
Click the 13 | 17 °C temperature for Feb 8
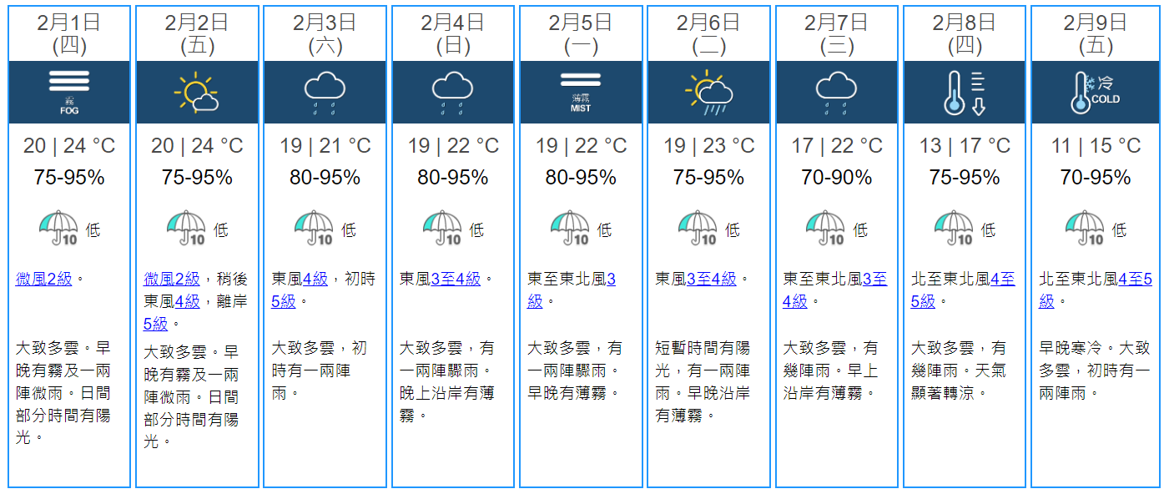[965, 147]
